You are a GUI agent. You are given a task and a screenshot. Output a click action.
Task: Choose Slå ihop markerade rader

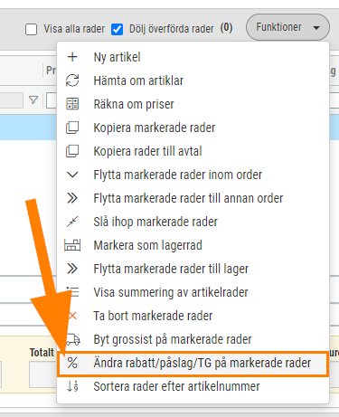point(193,222)
